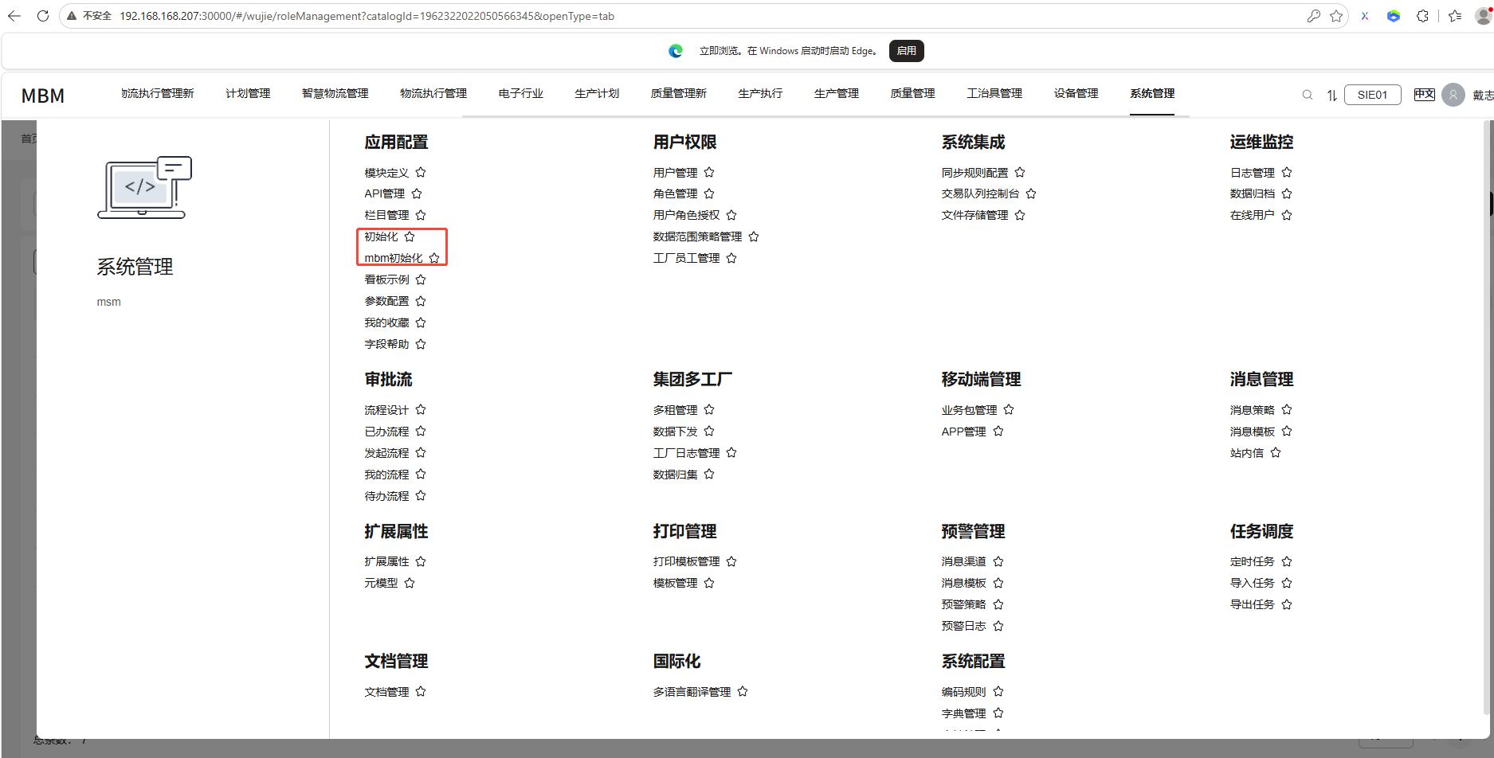Favorite the 业务包管理 item
Viewport: 1494px width, 758px height.
[x=1009, y=409]
